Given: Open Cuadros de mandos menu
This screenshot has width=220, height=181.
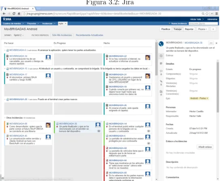Looking at the screenshot, I should click(12, 23).
